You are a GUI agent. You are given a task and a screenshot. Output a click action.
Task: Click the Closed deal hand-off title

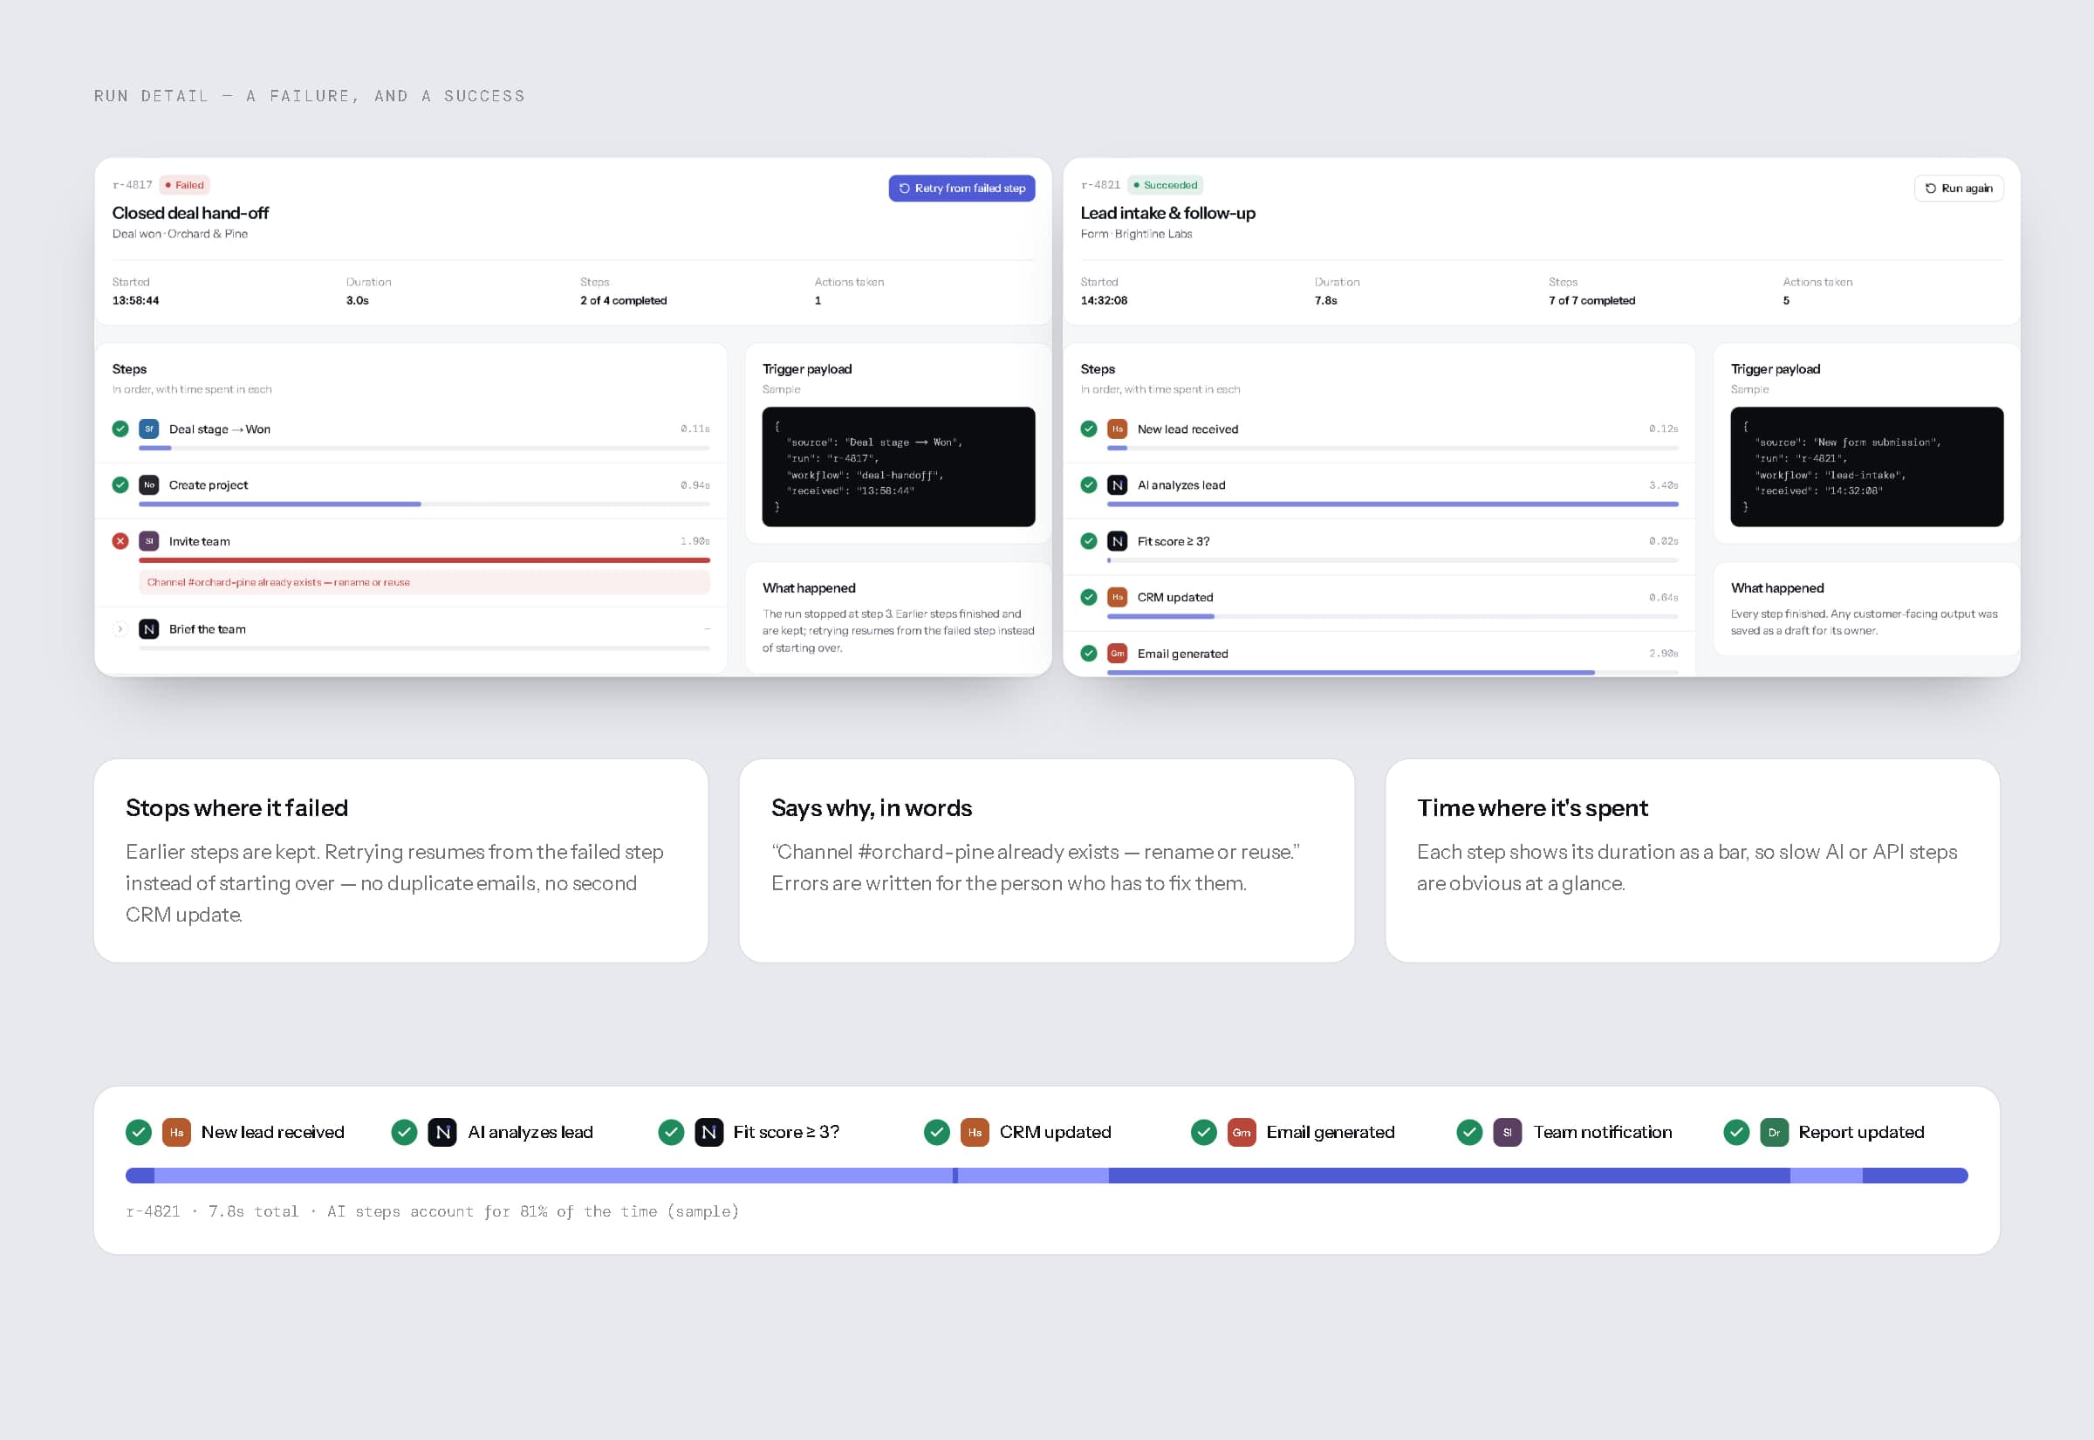(x=190, y=213)
